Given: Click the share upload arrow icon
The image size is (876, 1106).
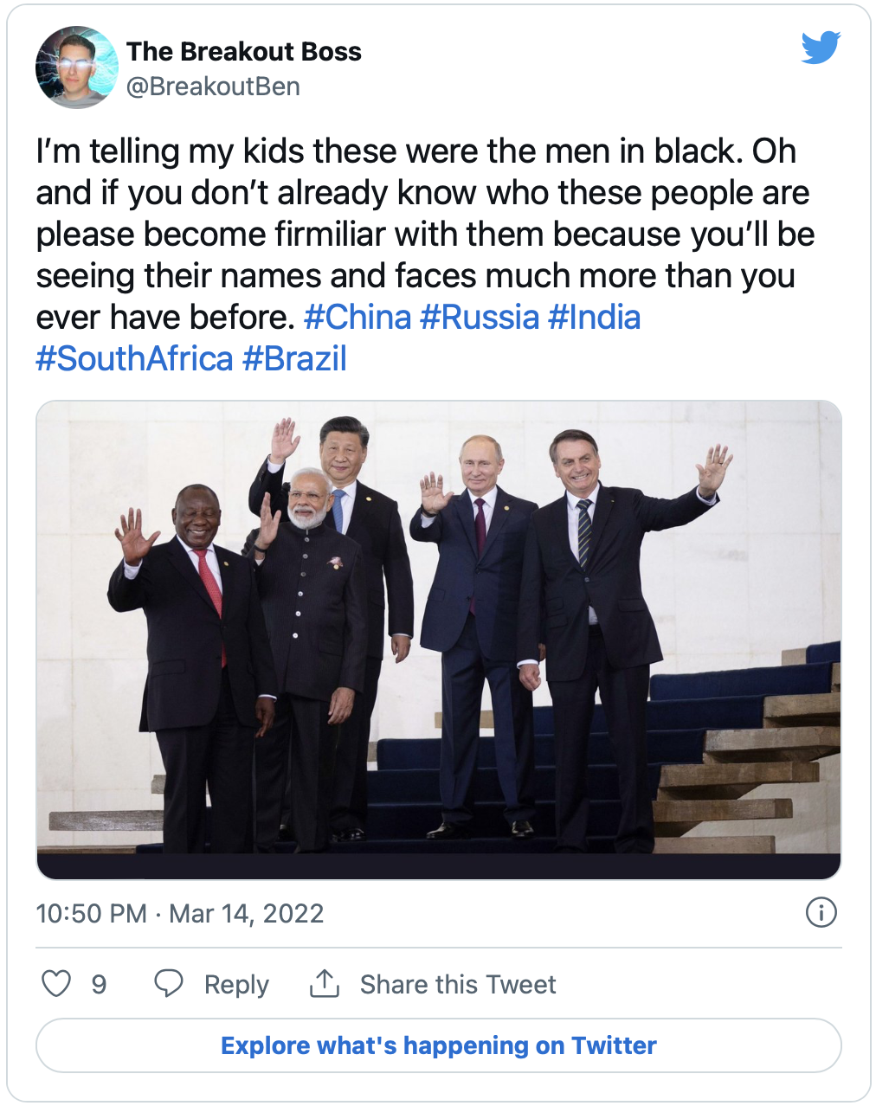Looking at the screenshot, I should 325,984.
